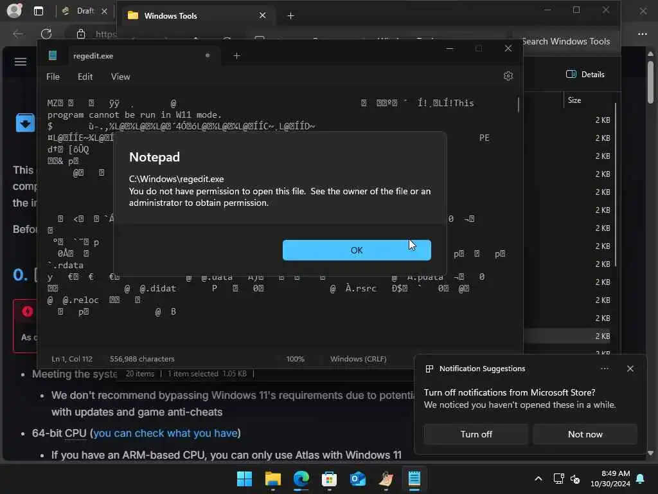The width and height of the screenshot is (658, 494).
Task: Open the Windows Start menu
Action: point(244,479)
